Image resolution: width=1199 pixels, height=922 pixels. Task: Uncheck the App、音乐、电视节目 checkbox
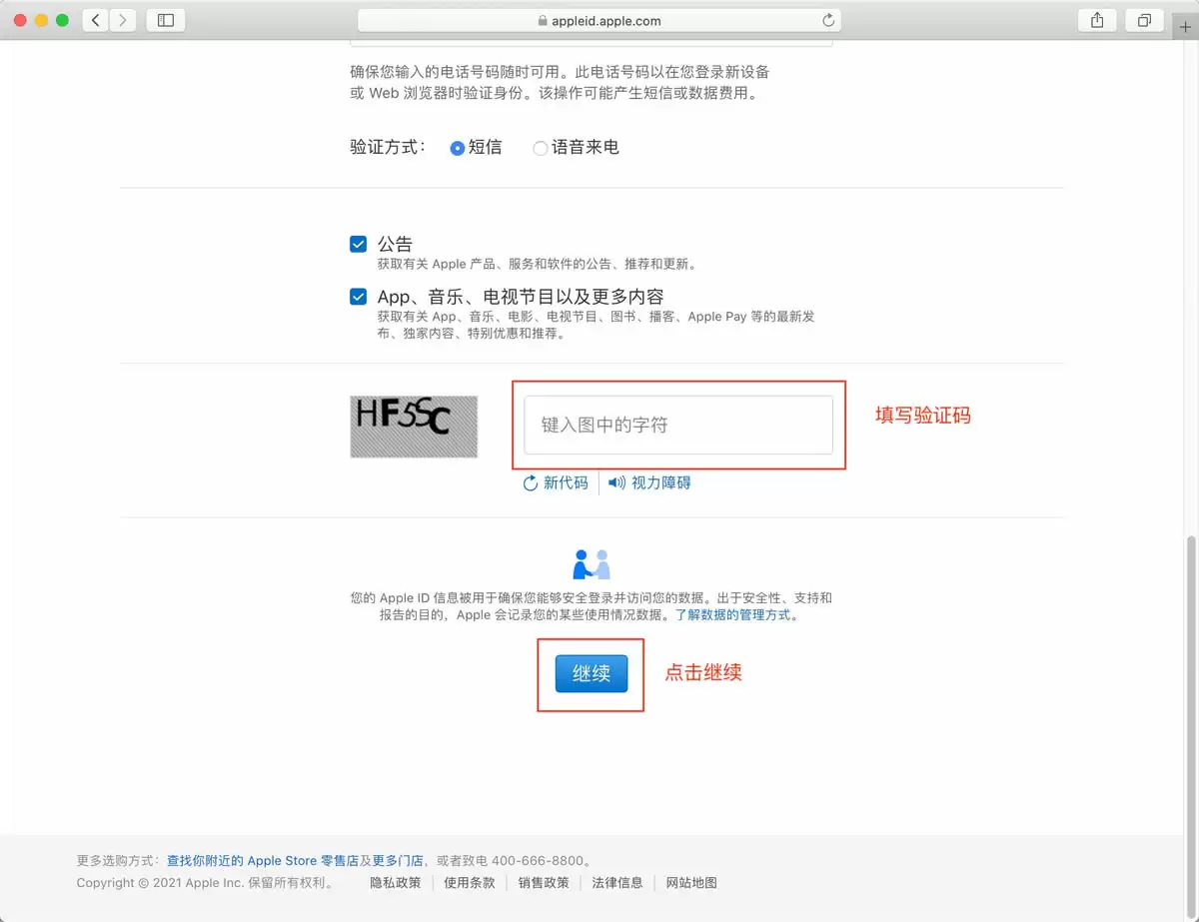(358, 296)
